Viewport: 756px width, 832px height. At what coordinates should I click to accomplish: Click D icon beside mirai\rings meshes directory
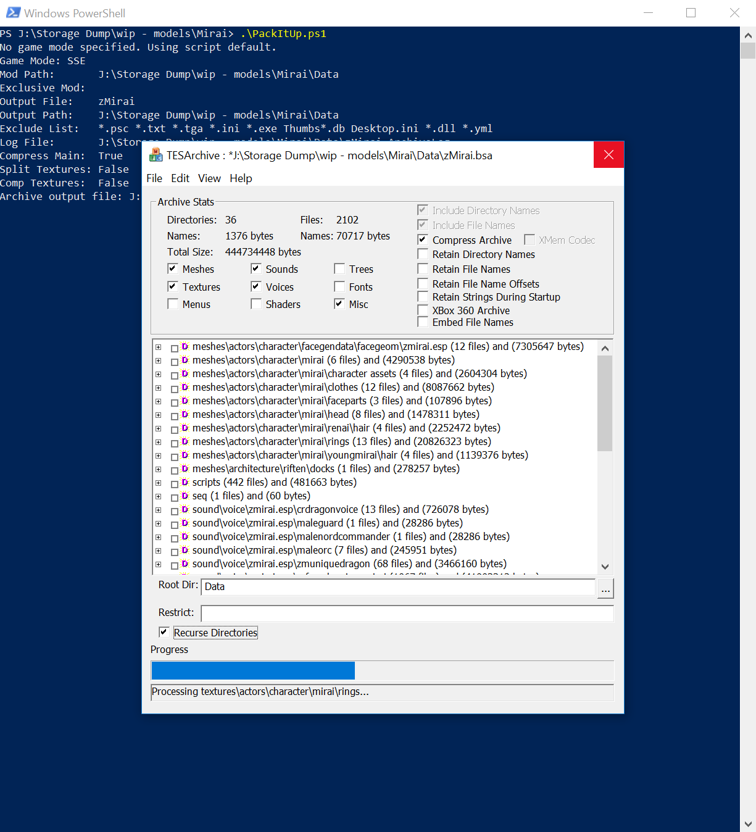pos(185,441)
